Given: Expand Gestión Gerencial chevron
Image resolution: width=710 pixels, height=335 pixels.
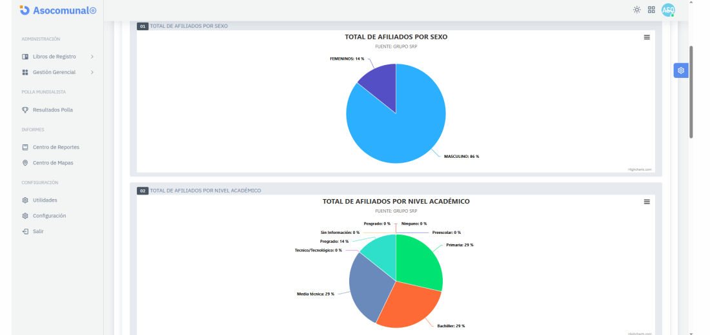Looking at the screenshot, I should [x=92, y=72].
